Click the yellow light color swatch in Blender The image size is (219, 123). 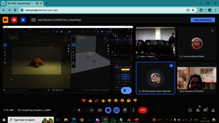click(x=126, y=69)
